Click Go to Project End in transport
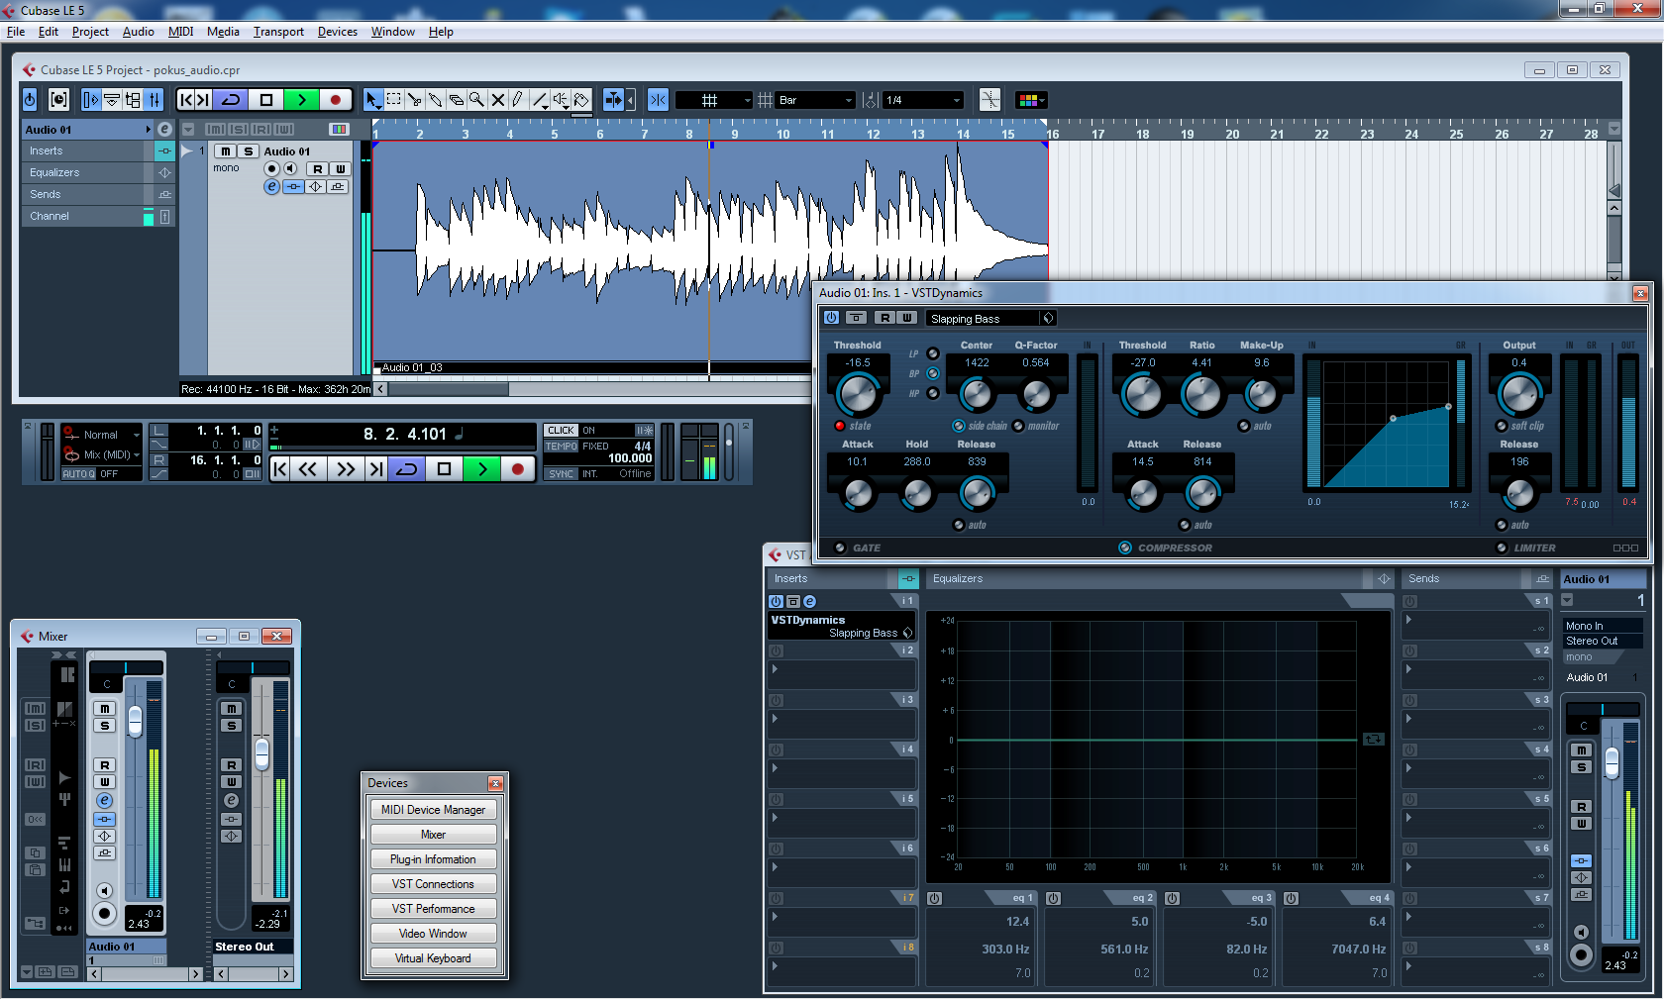 375,469
